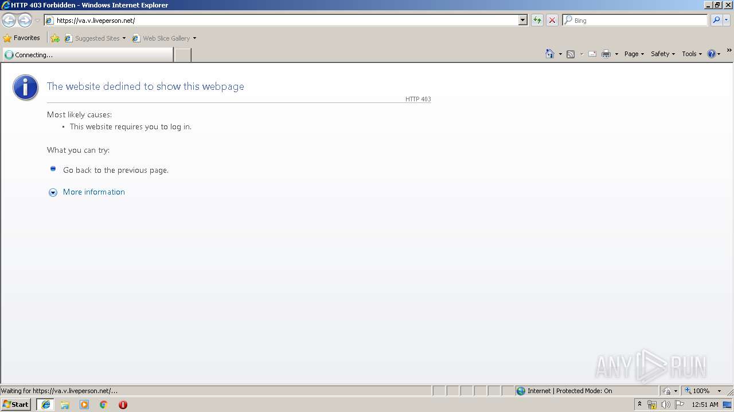Image resolution: width=734 pixels, height=412 pixels.
Task: Open the Favorites star button
Action: pos(22,38)
